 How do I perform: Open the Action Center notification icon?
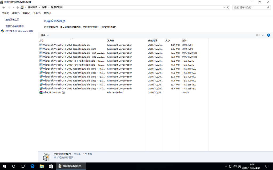pyautogui.click(x=267, y=166)
